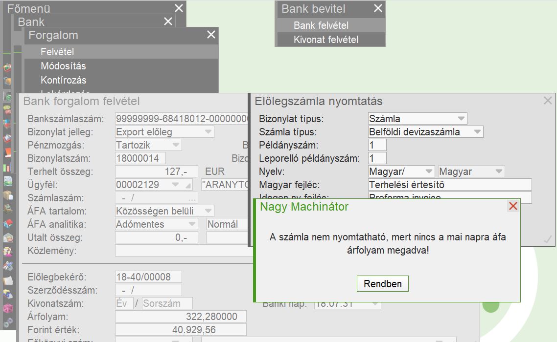Click the Bankszámlaszám input field
This screenshot has width=557, height=342.
[x=182, y=119]
